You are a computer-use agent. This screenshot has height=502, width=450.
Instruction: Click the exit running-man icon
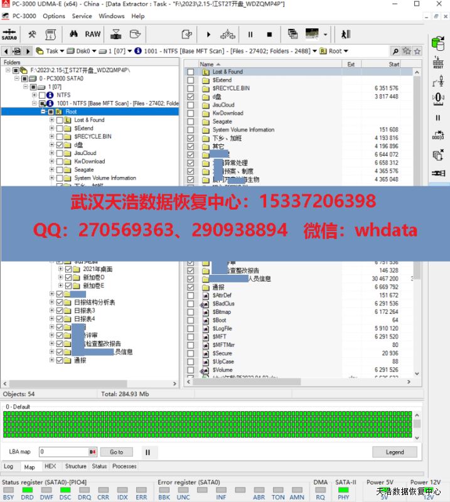pyautogui.click(x=345, y=35)
